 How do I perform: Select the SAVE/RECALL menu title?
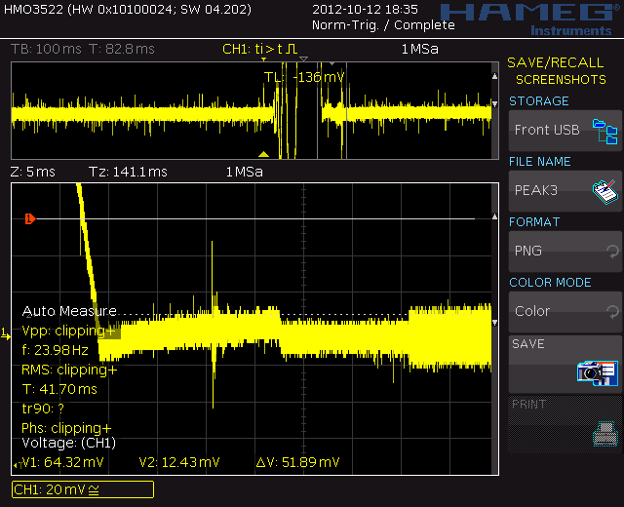click(555, 62)
